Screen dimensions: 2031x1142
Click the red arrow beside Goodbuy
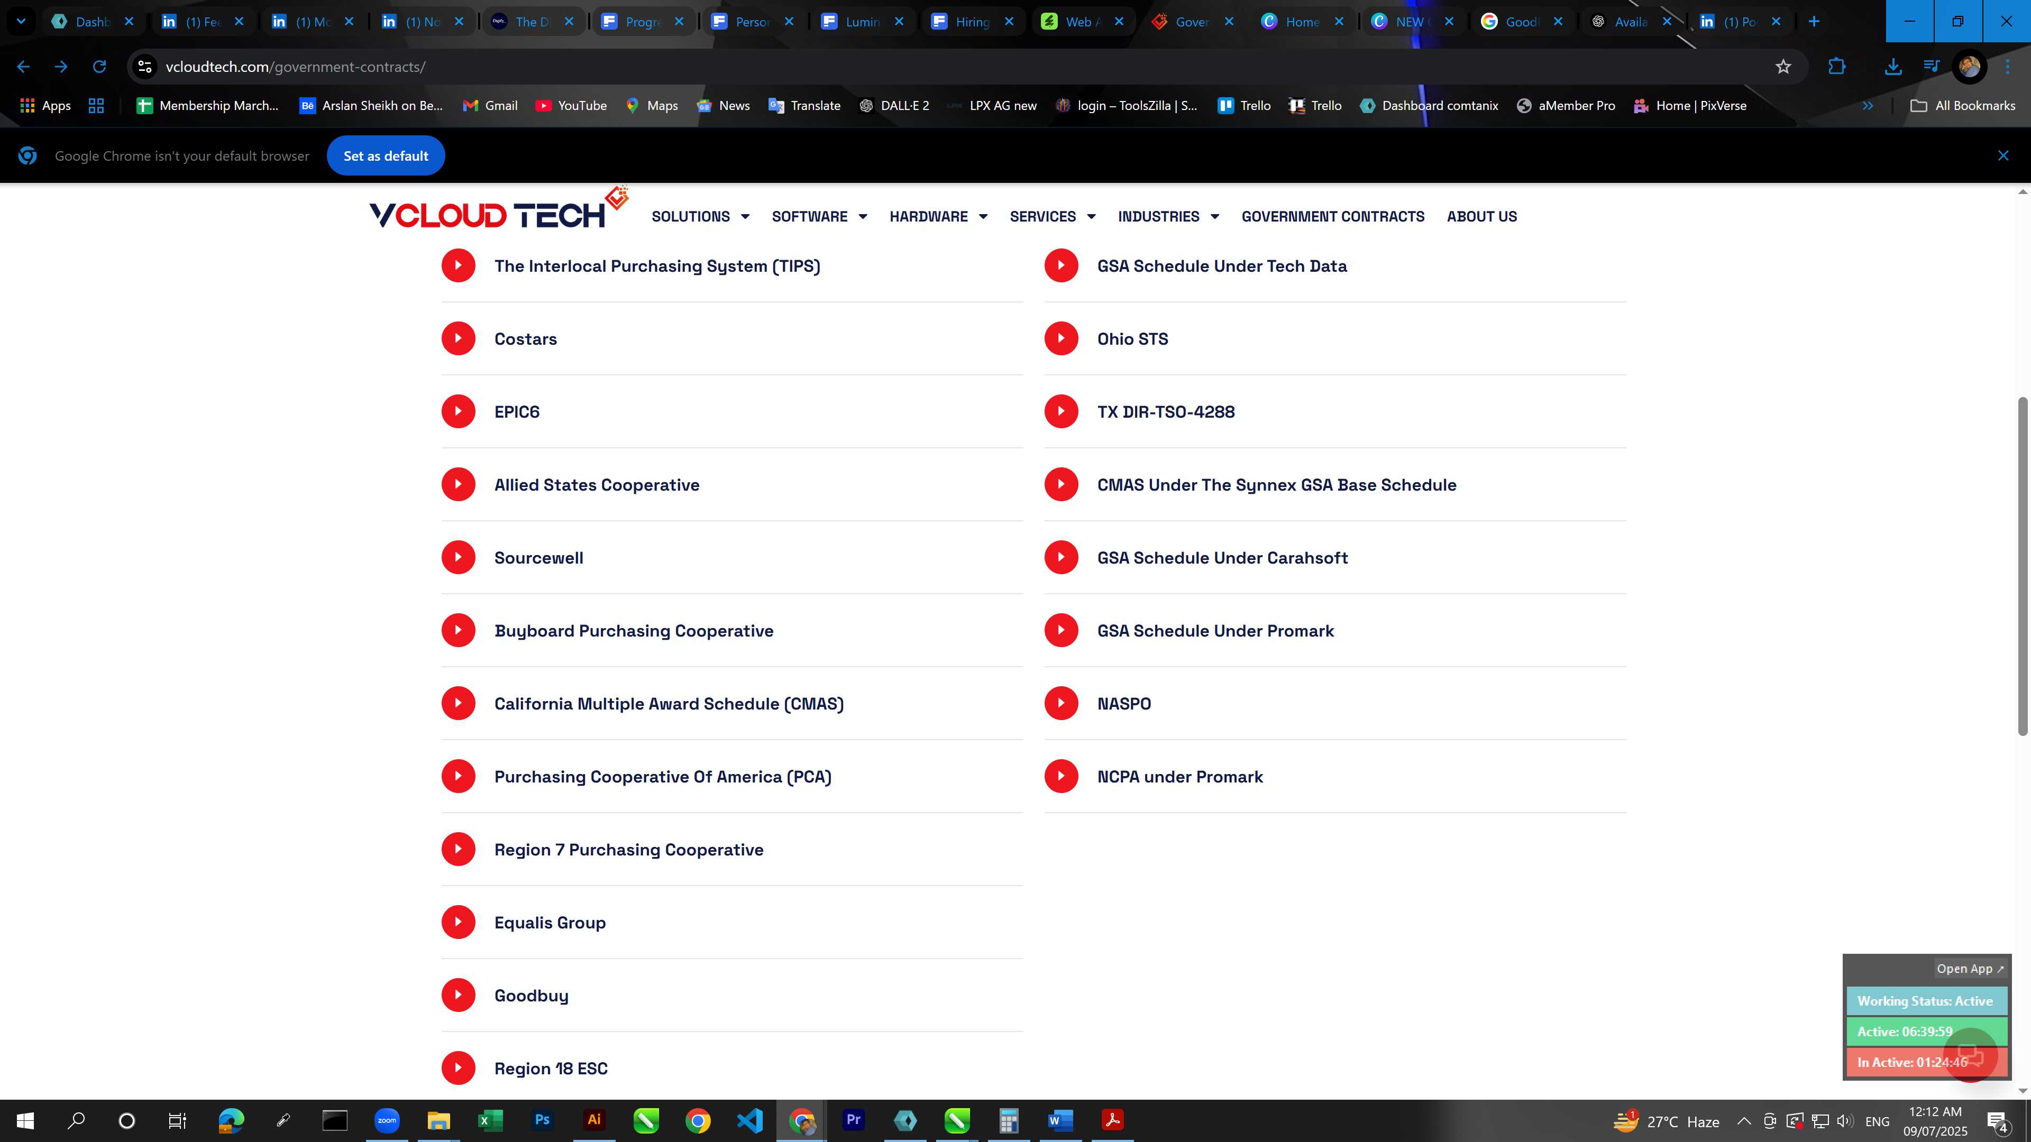[x=458, y=994]
